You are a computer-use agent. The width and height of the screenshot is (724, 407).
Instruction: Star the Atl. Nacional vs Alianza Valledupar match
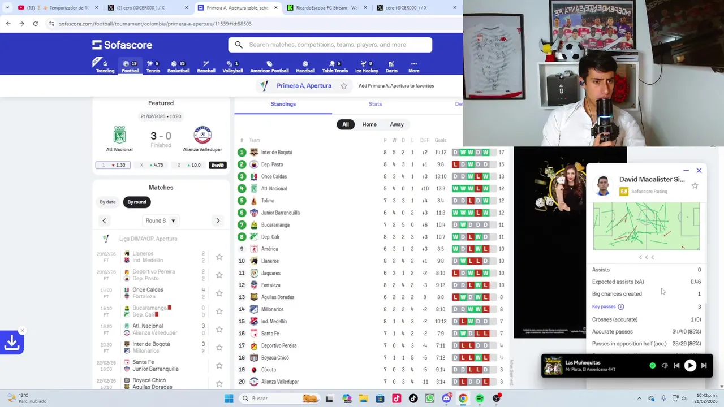point(219,330)
